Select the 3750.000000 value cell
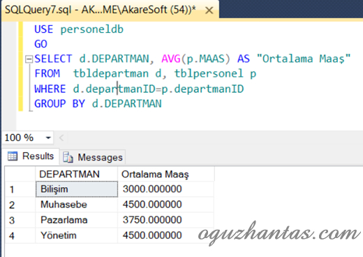 (166, 220)
